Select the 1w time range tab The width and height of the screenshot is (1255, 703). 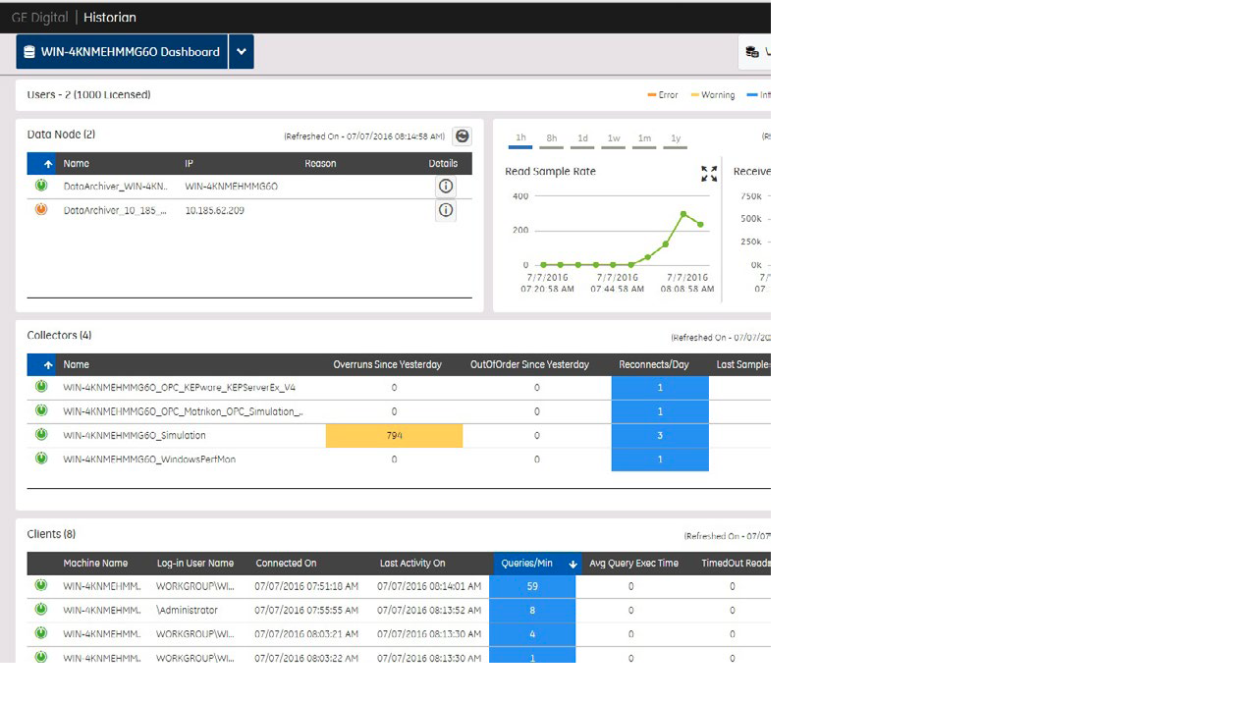614,138
